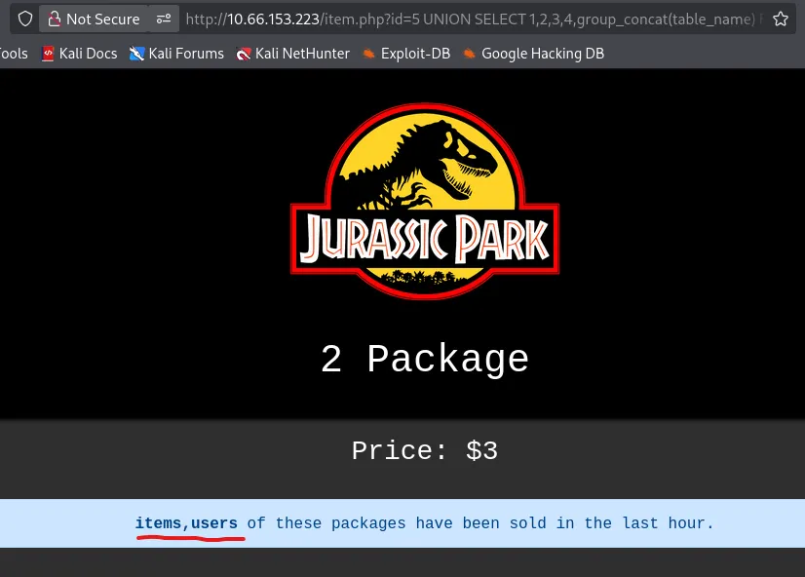The image size is (805, 577).
Task: Click the Kali Forums bookmark favicon
Action: pyautogui.click(x=137, y=54)
